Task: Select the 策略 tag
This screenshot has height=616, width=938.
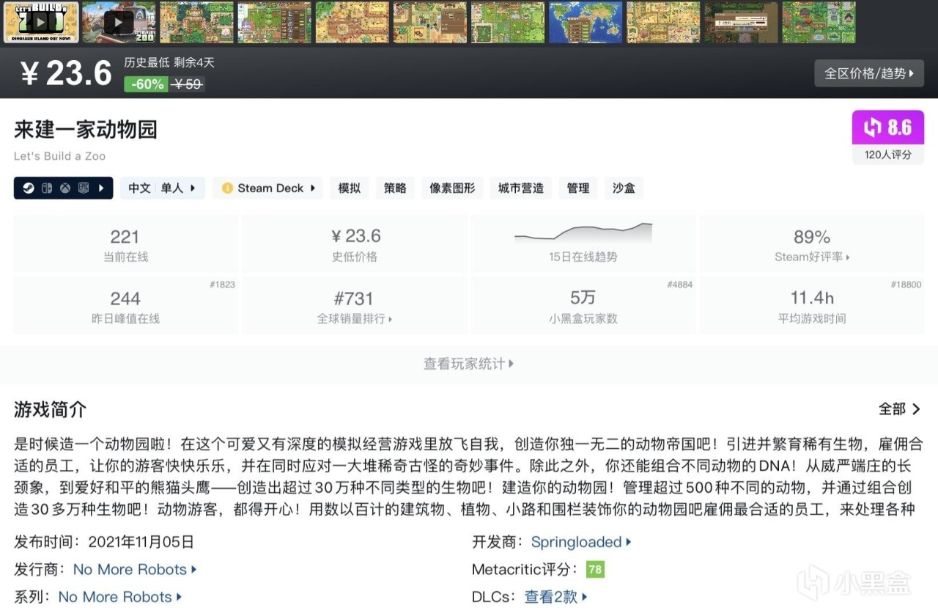Action: point(395,188)
